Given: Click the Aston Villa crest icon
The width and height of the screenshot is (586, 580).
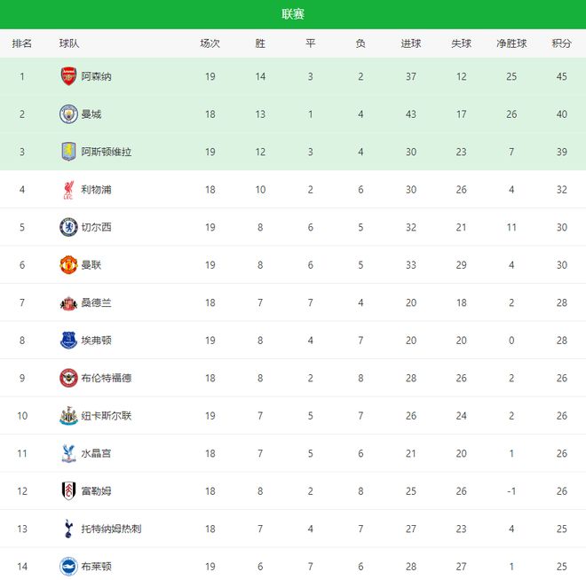Looking at the screenshot, I should click(x=68, y=152).
